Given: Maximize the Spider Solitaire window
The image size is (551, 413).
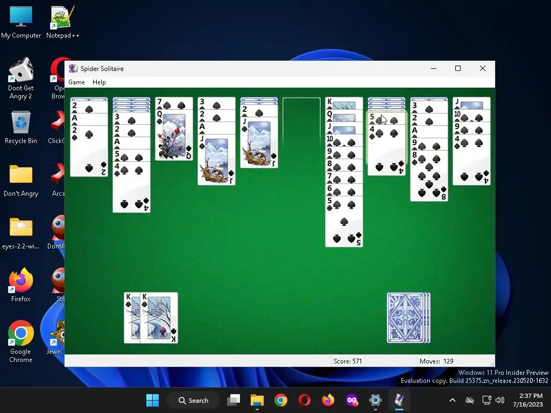Looking at the screenshot, I should [x=458, y=68].
